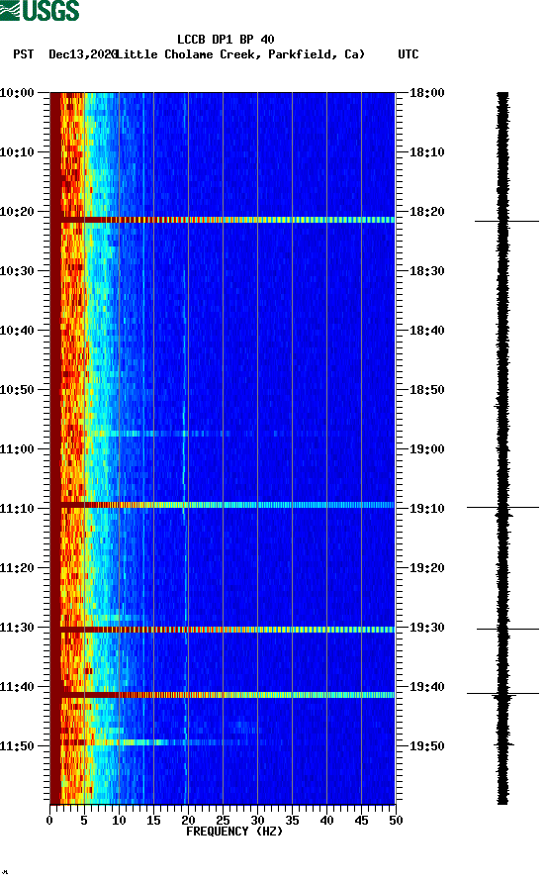Screen dimensions: 546x883
Task: Click the '19:50' UTC time label
Action: 427,746
